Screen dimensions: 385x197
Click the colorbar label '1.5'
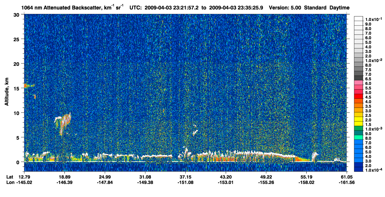[x=369, y=124]
